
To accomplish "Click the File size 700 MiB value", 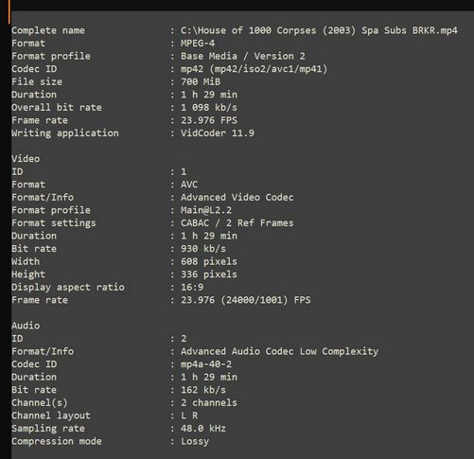I will click(x=201, y=81).
